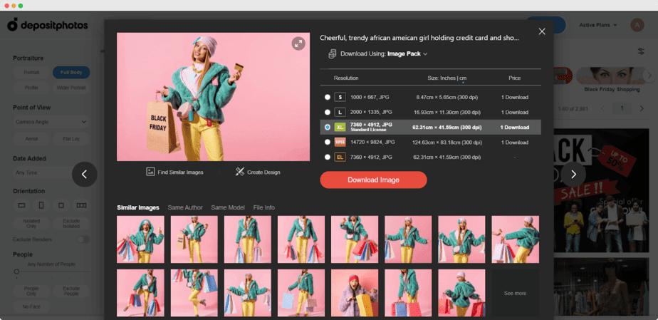Click the Create Design link text
This screenshot has width=658, height=320.
click(x=263, y=172)
